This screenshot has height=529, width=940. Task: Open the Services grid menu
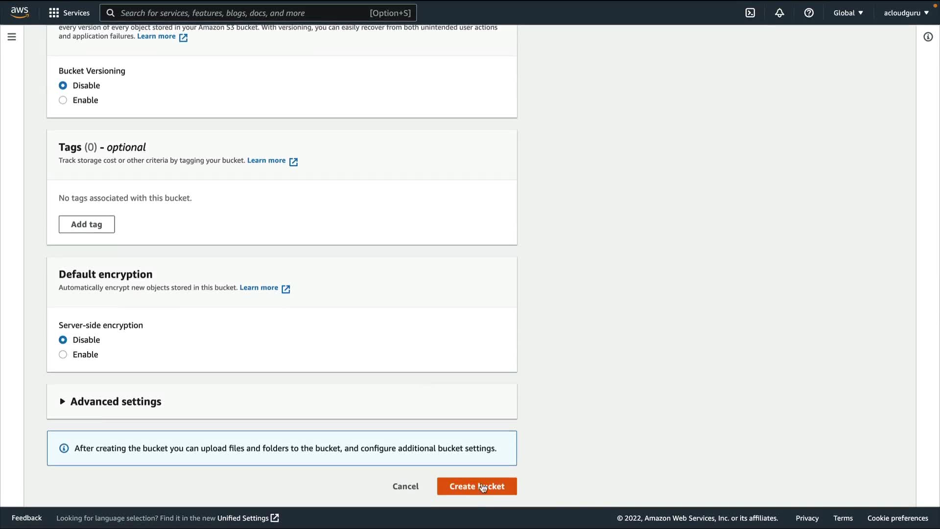pos(69,13)
